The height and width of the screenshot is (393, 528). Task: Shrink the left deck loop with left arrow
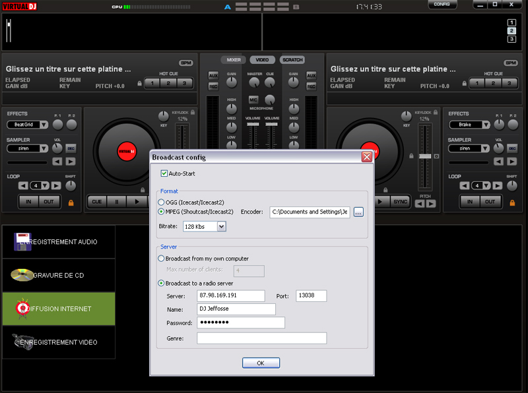(23, 185)
